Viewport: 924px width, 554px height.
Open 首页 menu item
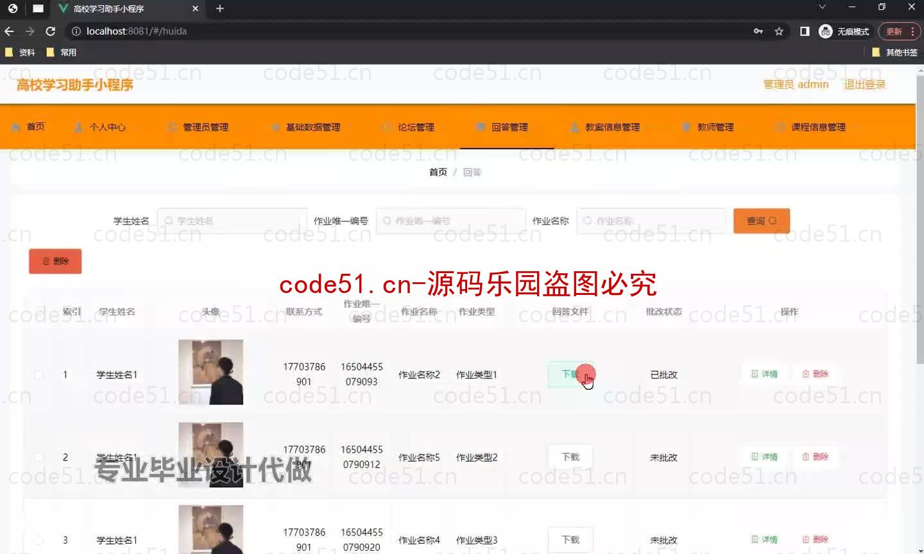coord(28,127)
